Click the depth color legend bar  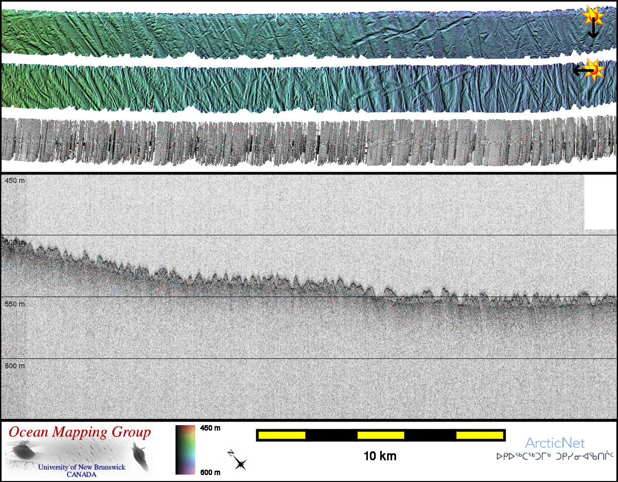(x=185, y=449)
